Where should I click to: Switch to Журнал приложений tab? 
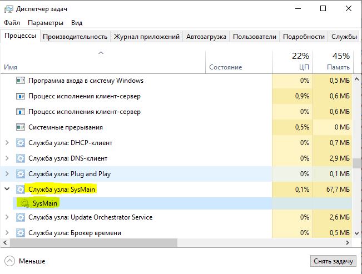tap(147, 37)
